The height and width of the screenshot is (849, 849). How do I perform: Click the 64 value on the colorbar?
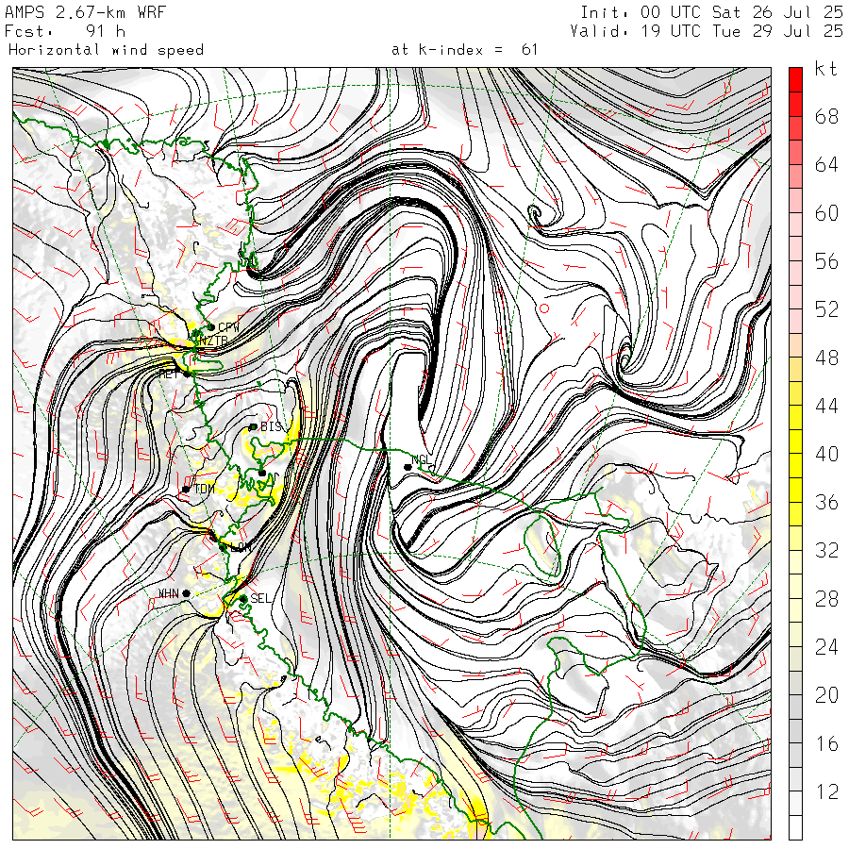[826, 164]
